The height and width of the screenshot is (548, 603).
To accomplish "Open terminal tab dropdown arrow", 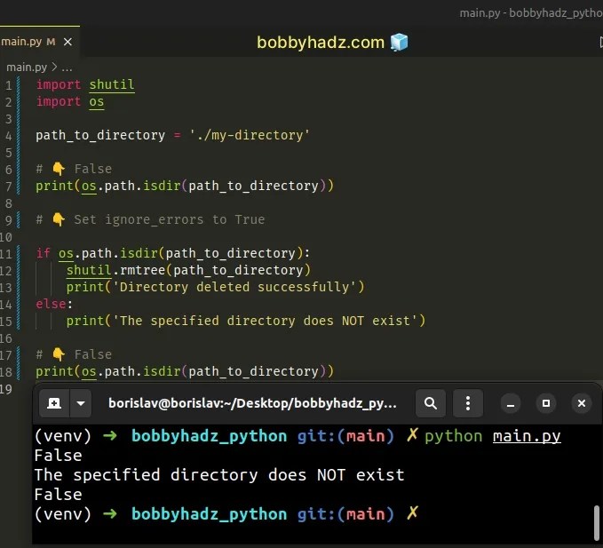I will [81, 403].
